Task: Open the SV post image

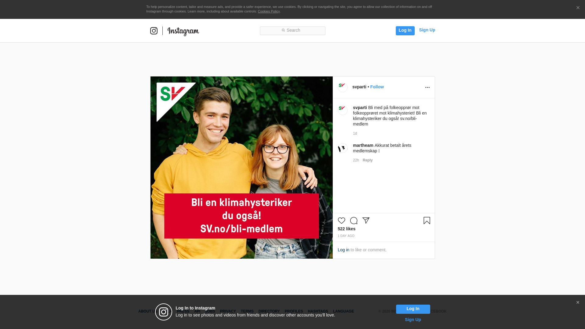Action: (x=242, y=168)
